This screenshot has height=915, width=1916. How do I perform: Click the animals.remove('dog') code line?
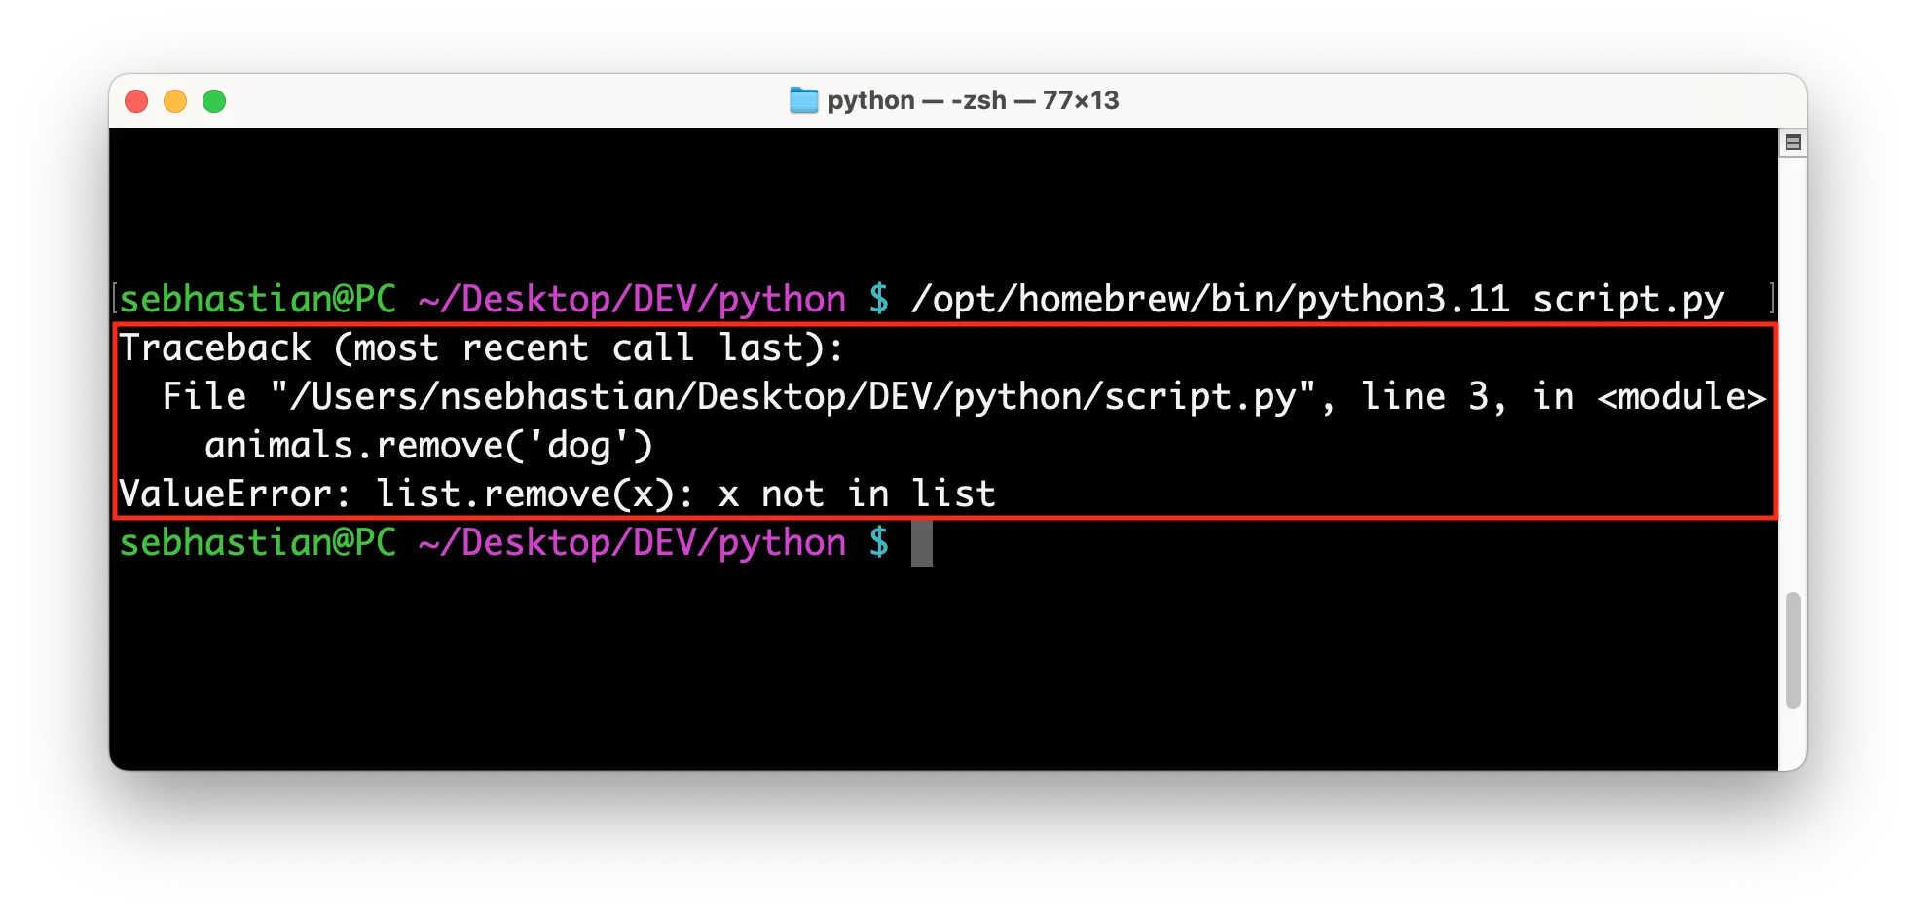click(428, 445)
